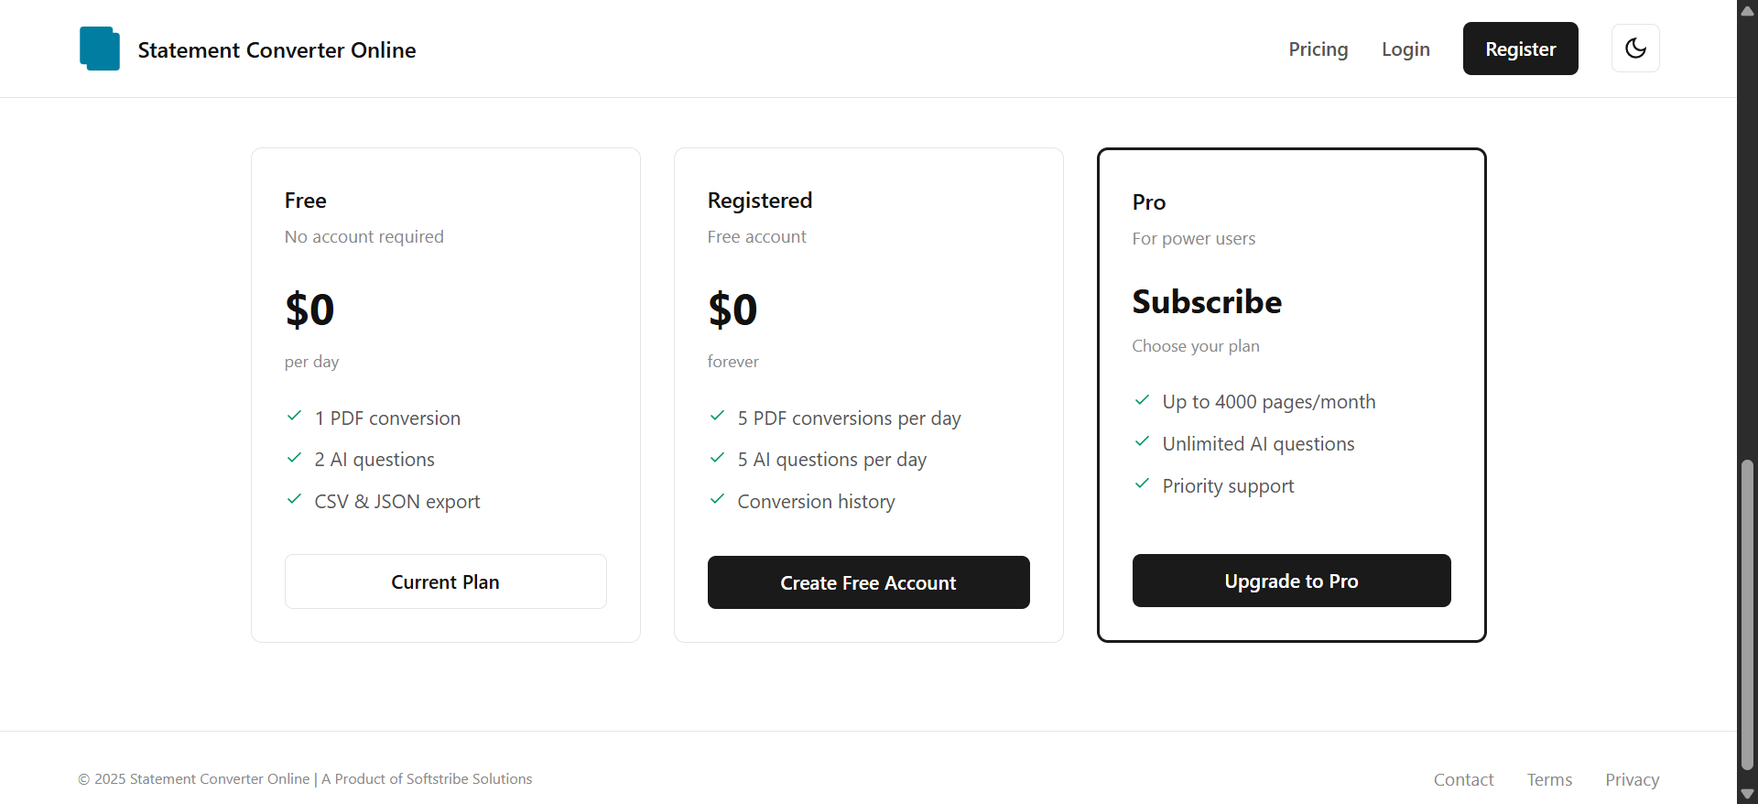This screenshot has height=804, width=1758.
Task: Click the vertical scrollbar thumb
Action: [1747, 614]
